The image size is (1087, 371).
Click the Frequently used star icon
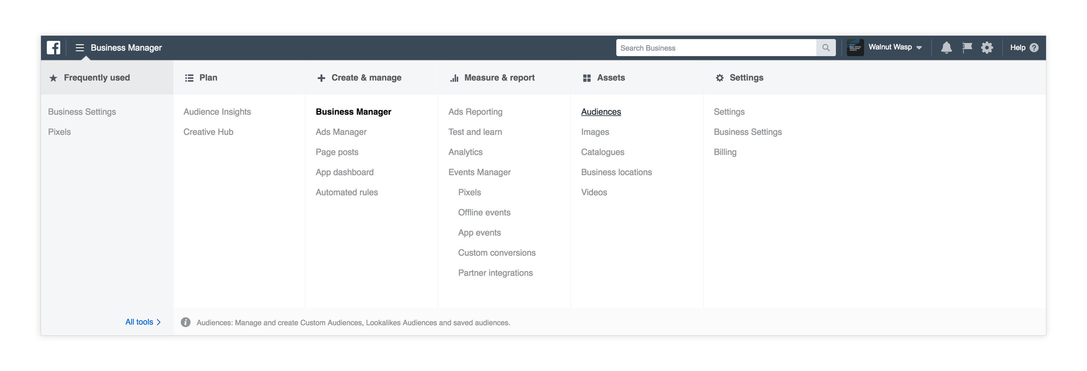click(53, 78)
